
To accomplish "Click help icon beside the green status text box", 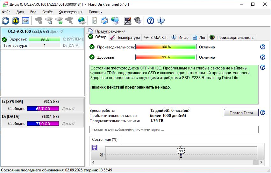I will point(263,67).
